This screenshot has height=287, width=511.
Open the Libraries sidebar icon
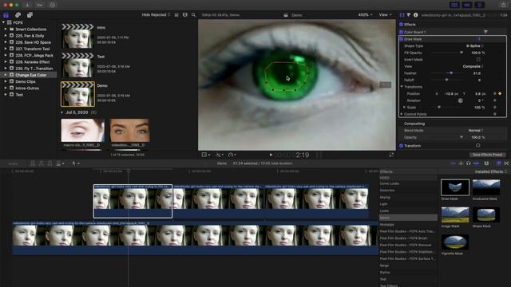tap(6, 15)
